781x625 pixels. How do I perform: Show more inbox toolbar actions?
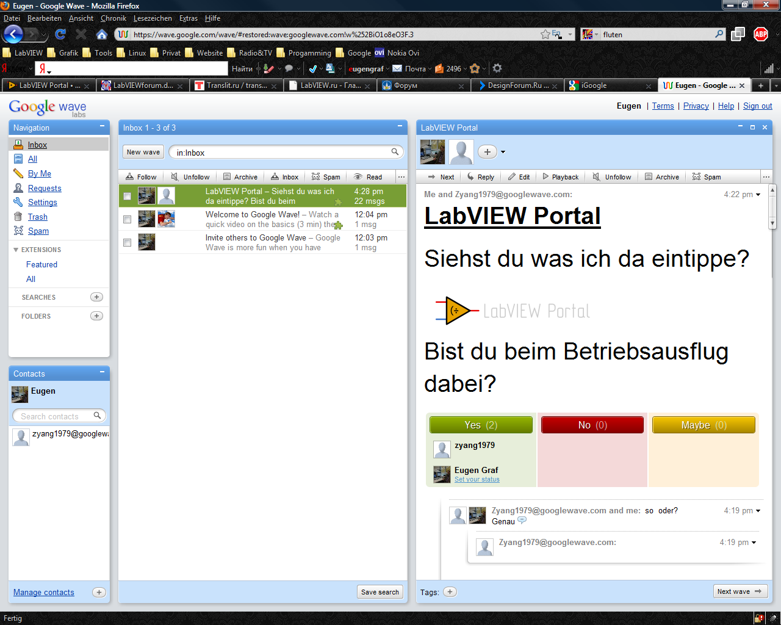pos(401,176)
